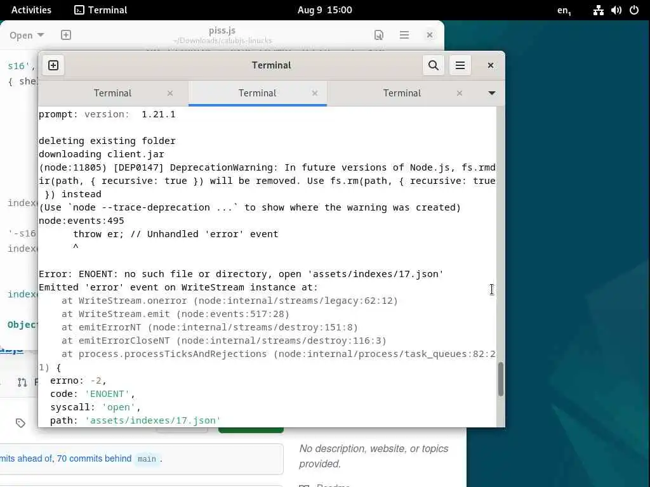650x487 pixels.
Task: Click the 'errno: -2' line
Action: (78, 380)
